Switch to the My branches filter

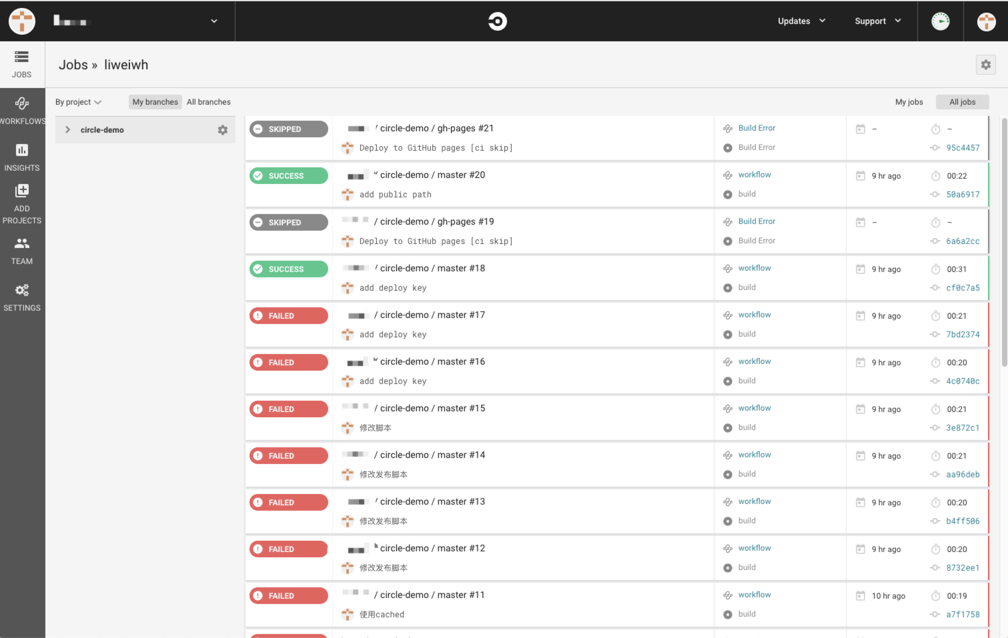155,102
